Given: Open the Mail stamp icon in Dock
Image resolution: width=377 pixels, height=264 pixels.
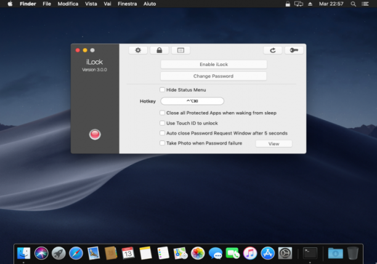Looking at the screenshot, I should [93, 253].
